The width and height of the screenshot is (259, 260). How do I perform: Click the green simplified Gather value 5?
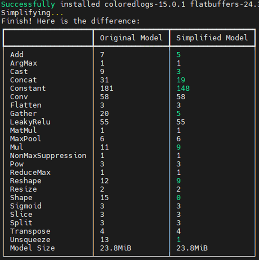click(x=178, y=114)
